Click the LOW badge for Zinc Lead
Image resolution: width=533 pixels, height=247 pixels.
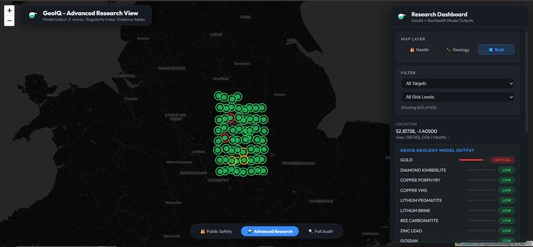click(x=507, y=230)
